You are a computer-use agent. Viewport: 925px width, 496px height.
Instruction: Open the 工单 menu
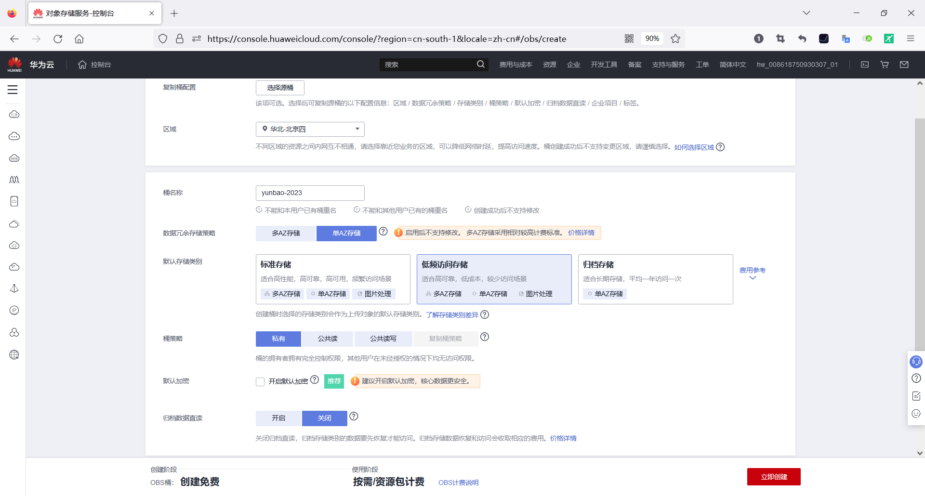point(702,65)
